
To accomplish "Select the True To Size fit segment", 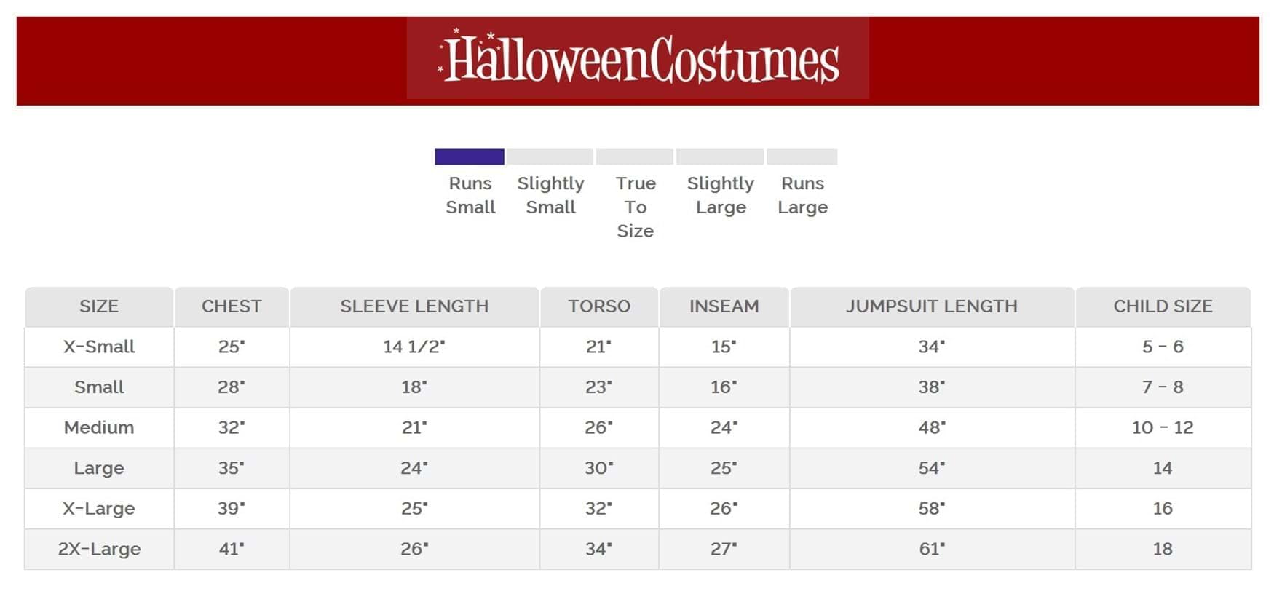I will tap(635, 157).
